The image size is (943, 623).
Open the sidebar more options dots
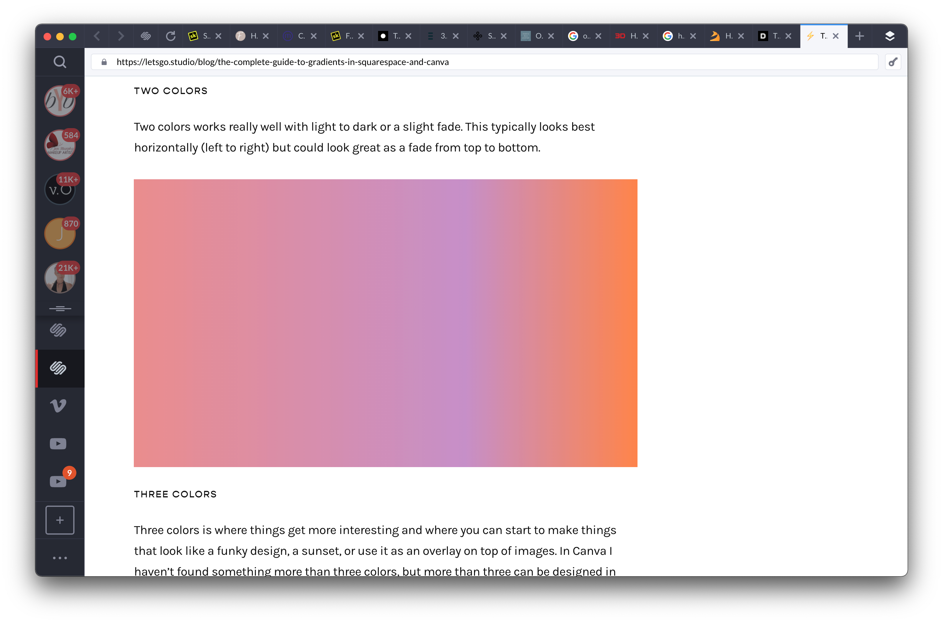60,558
